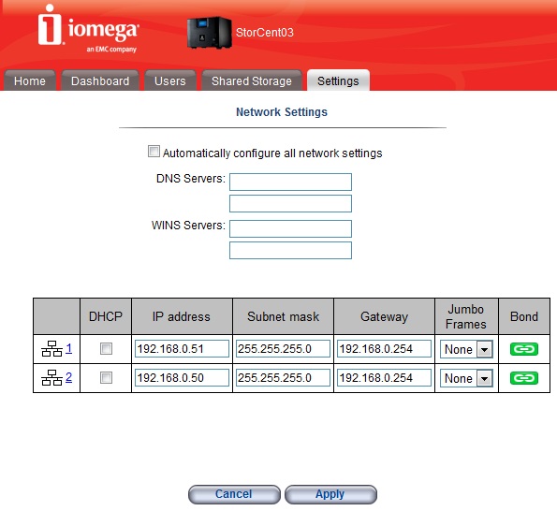Viewport: 557px width, 511px height.
Task: Click the network interface 2 icon
Action: [51, 377]
